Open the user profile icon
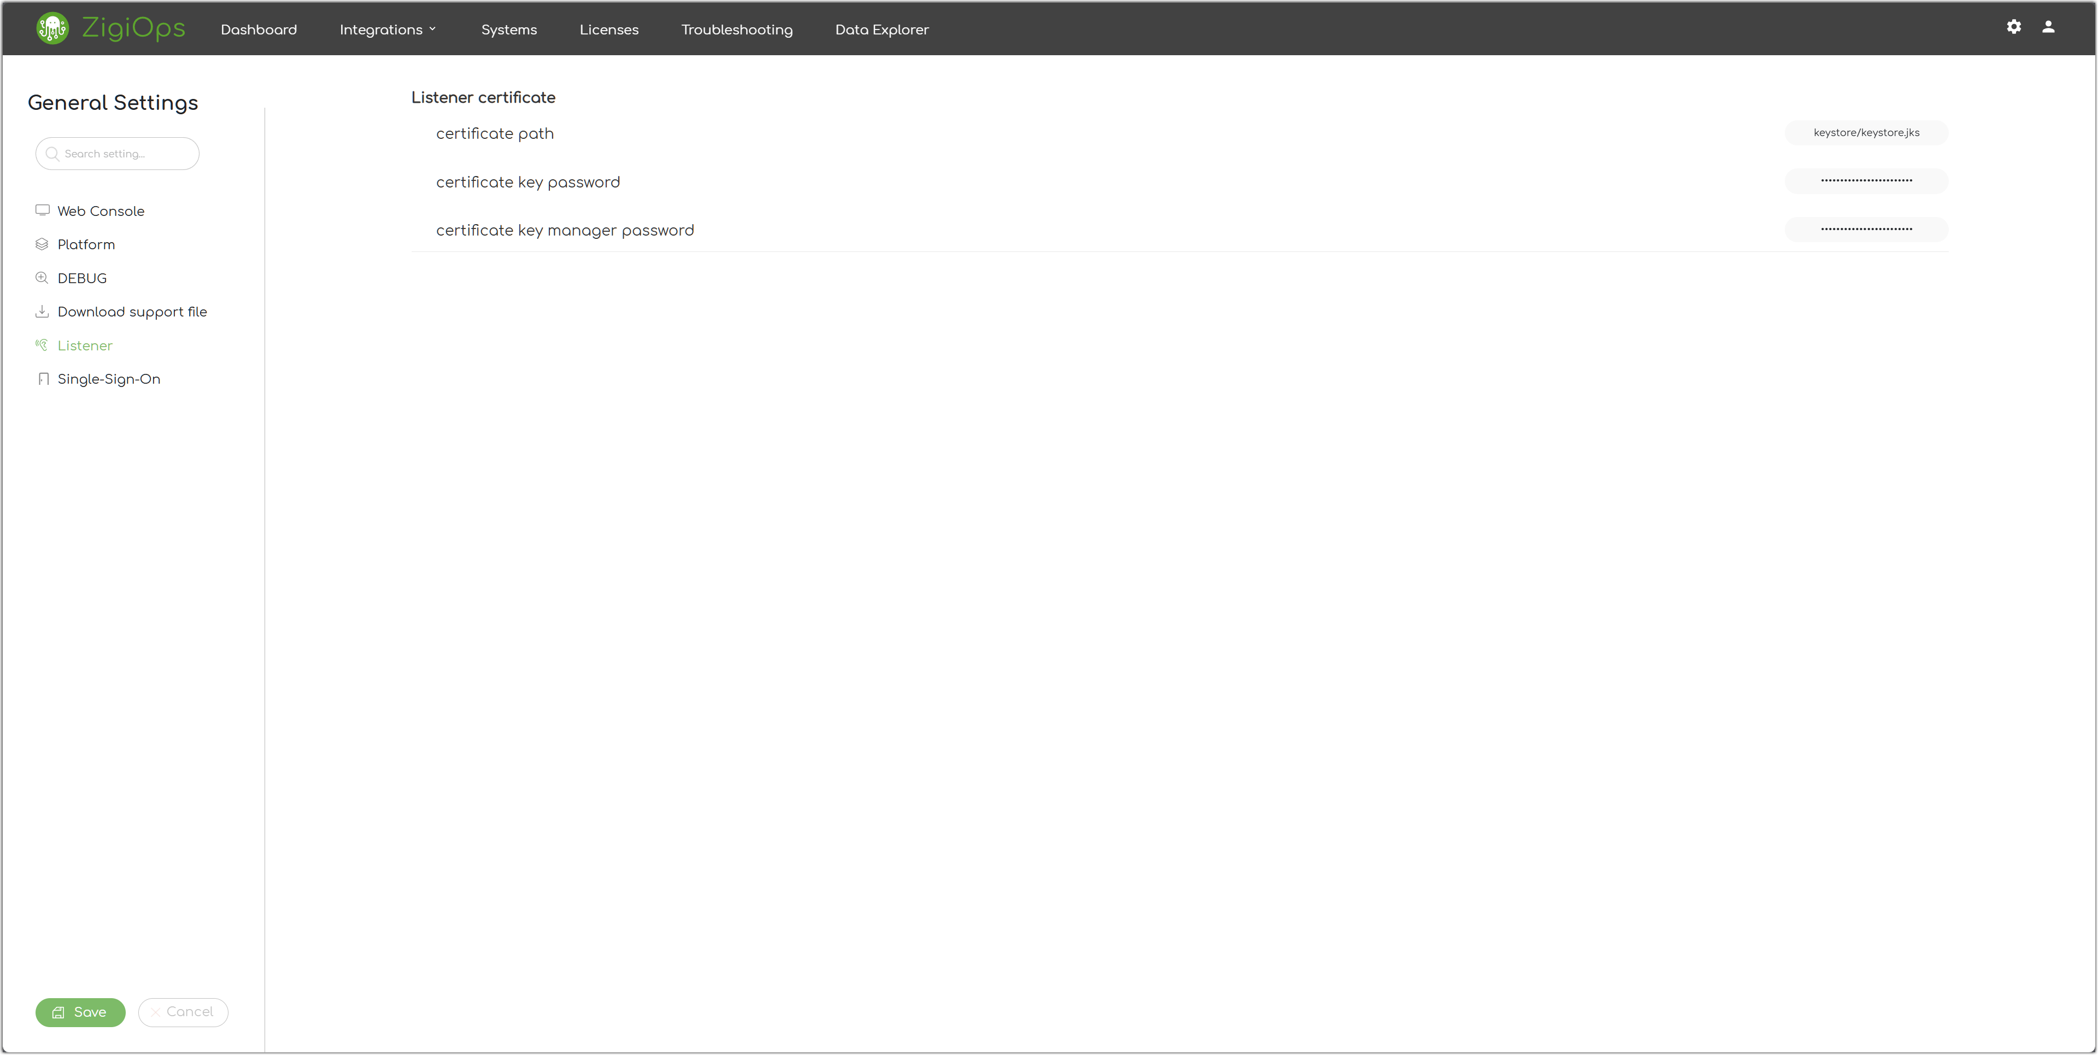This screenshot has width=2098, height=1055. tap(2048, 27)
